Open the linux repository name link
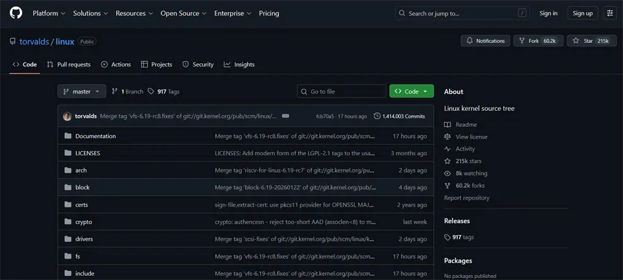Screen dimensions: 623x280 [x=65, y=42]
